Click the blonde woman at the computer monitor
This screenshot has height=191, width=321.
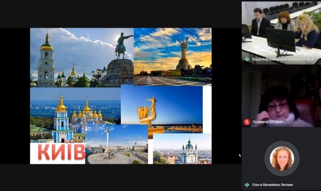pos(307,31)
